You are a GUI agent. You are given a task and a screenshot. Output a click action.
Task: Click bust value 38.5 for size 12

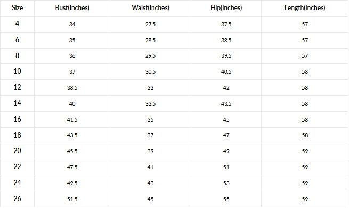(x=72, y=88)
